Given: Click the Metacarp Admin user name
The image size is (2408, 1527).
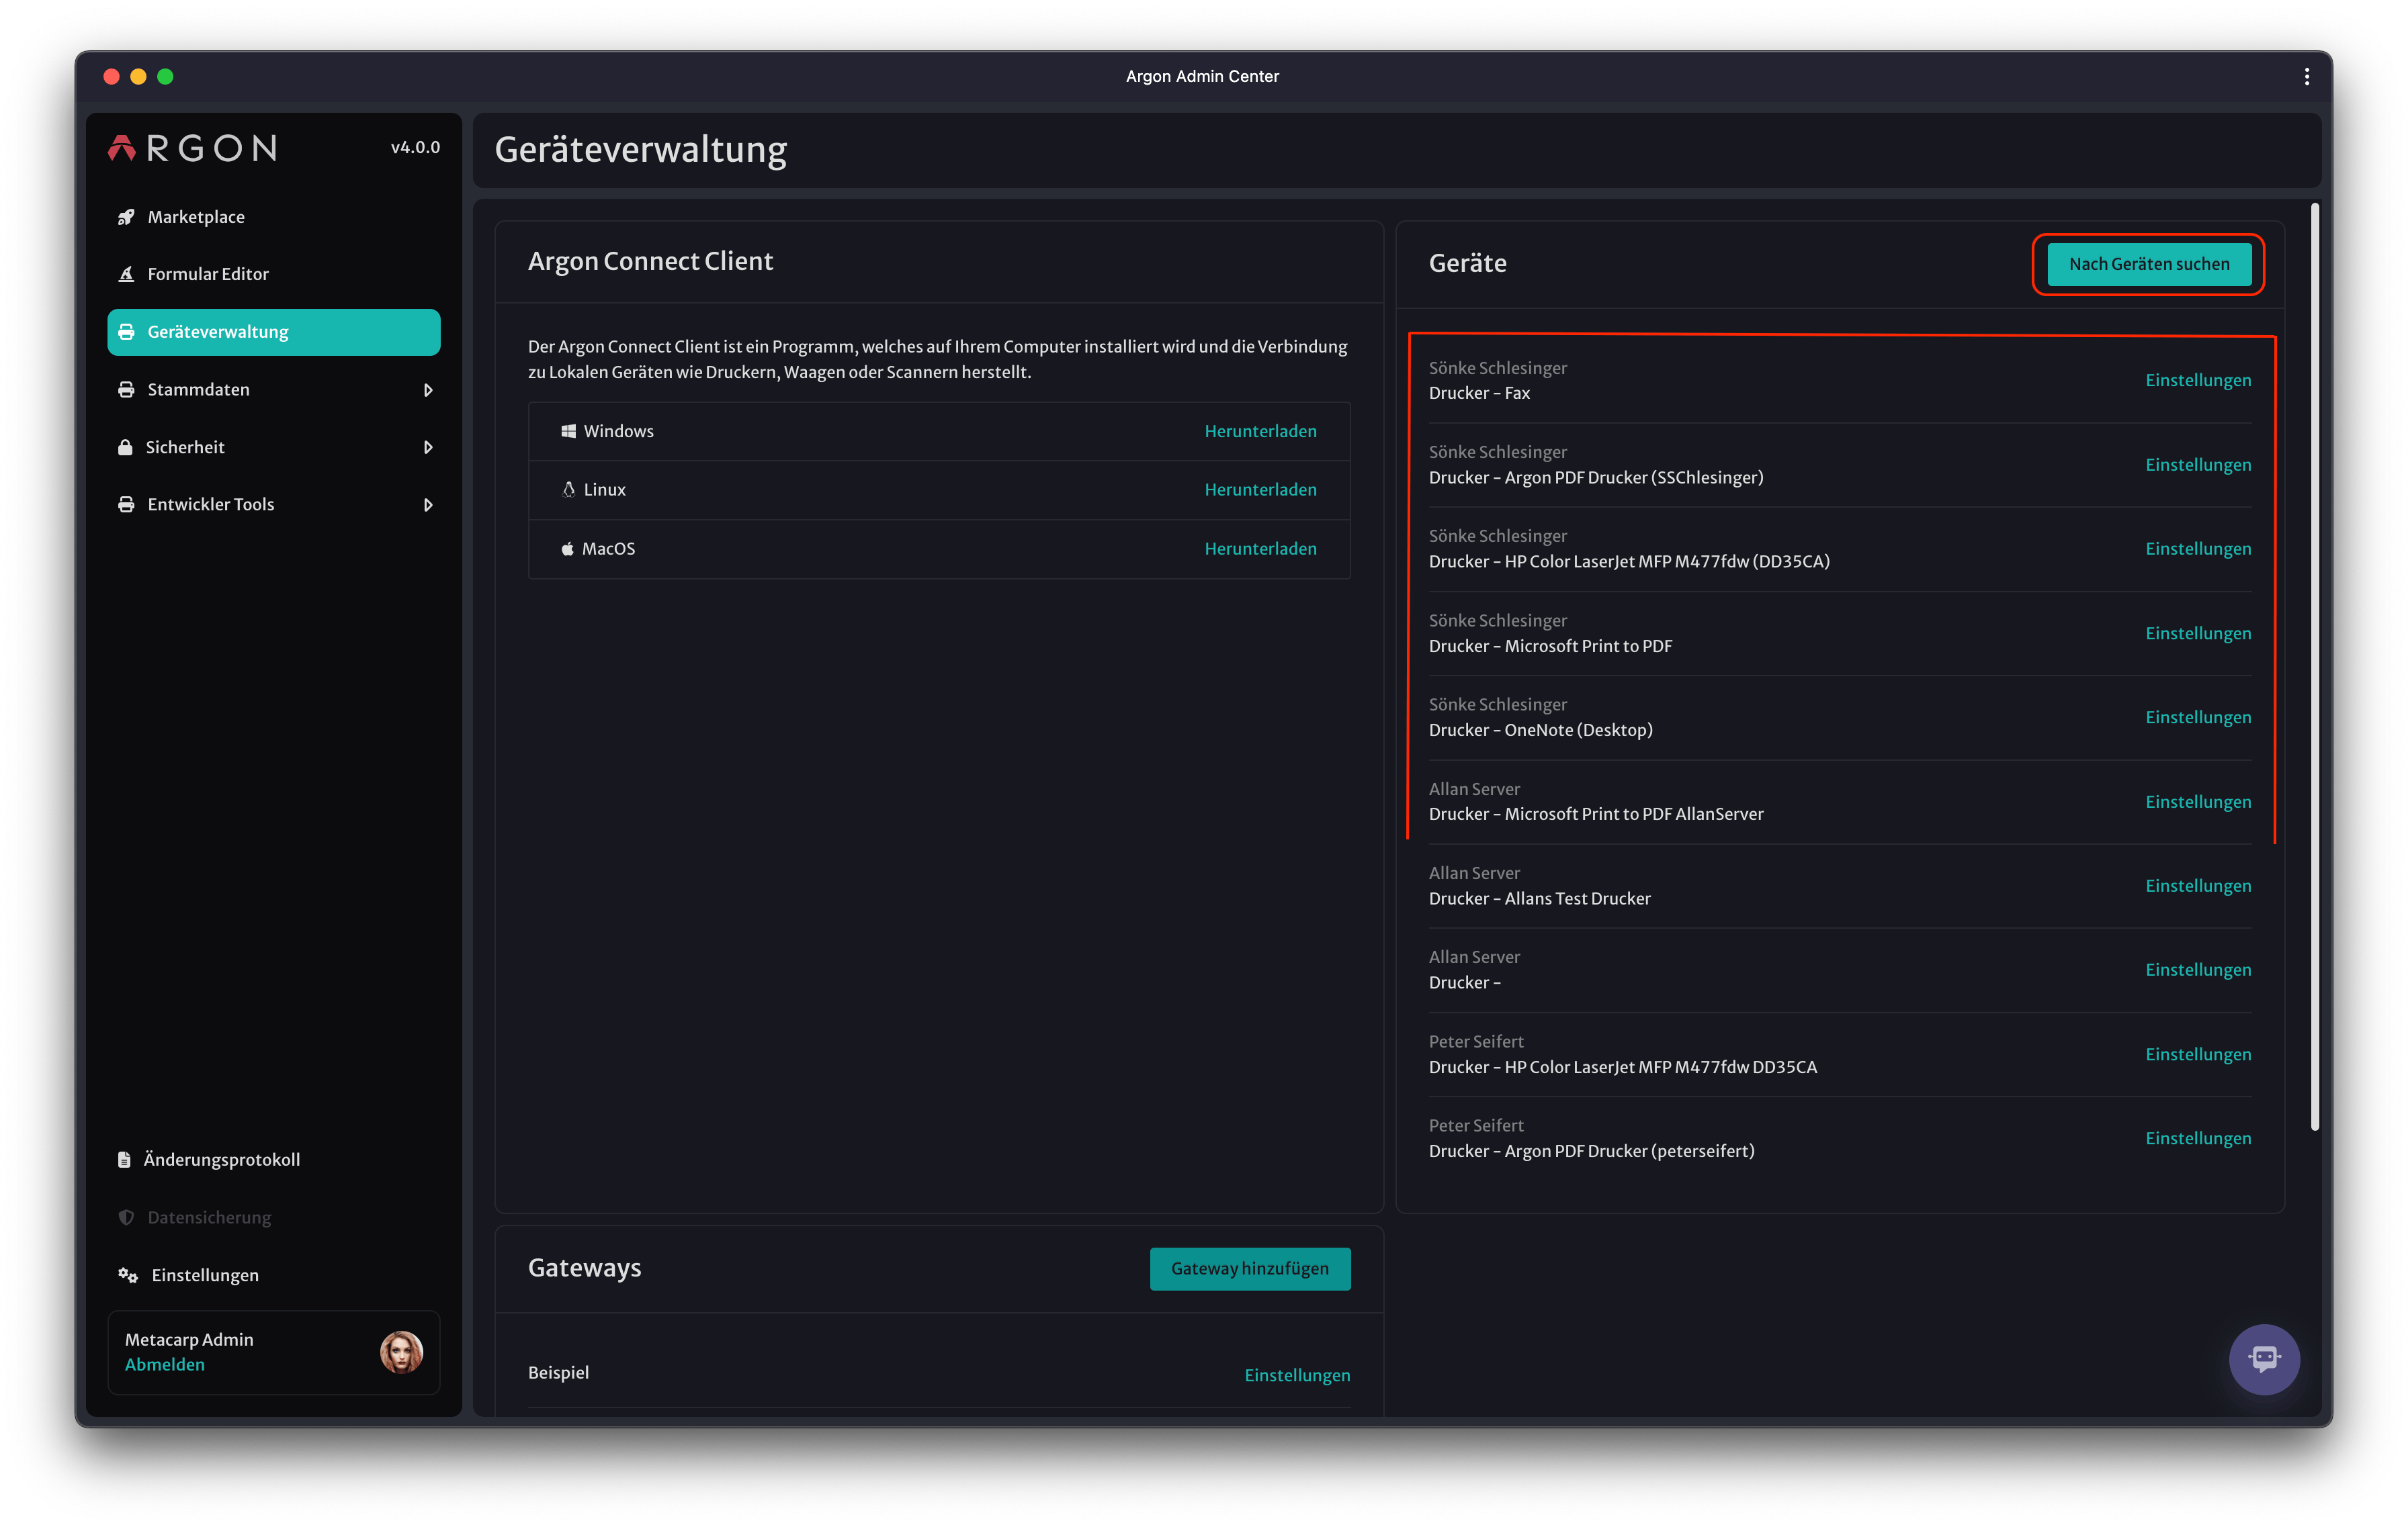Looking at the screenshot, I should tap(189, 1339).
